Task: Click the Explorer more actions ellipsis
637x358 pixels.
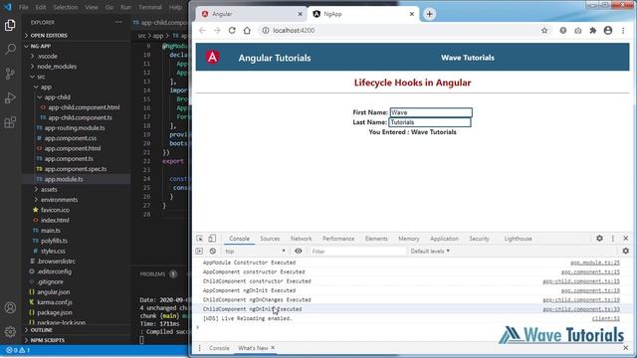Action: click(118, 22)
